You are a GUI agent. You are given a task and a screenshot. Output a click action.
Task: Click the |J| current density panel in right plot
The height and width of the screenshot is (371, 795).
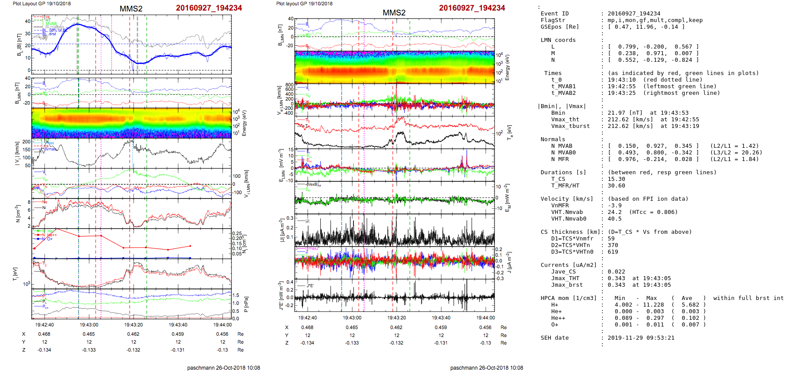pos(394,230)
